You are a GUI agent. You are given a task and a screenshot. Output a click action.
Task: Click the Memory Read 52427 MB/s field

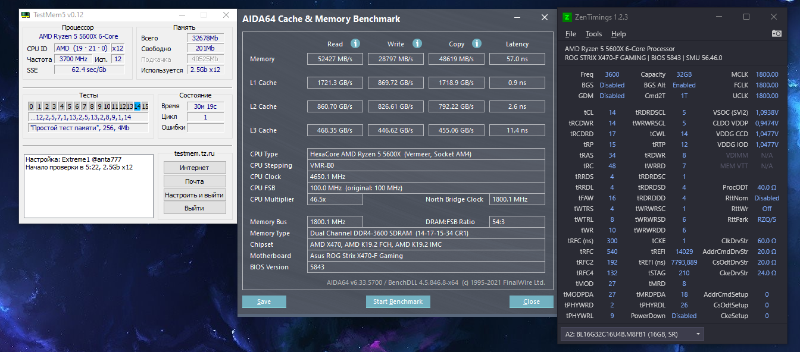click(335, 59)
